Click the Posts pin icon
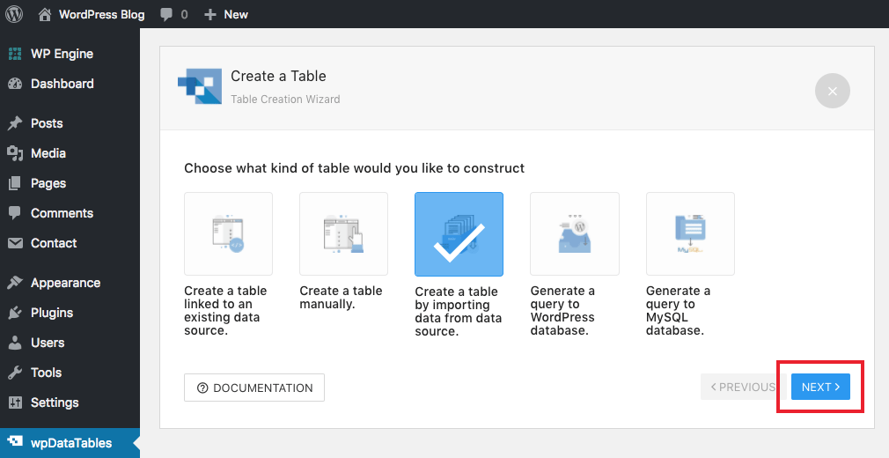889x458 pixels. [15, 123]
